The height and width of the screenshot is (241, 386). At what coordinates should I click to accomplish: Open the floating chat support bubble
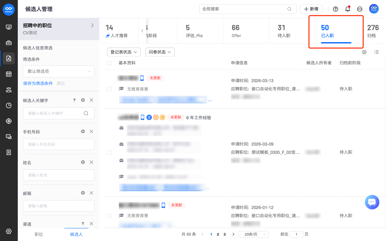coord(372,202)
